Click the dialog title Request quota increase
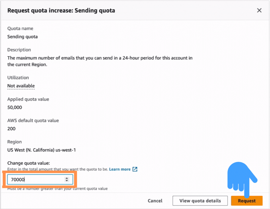270x209 pixels. [x=61, y=10]
